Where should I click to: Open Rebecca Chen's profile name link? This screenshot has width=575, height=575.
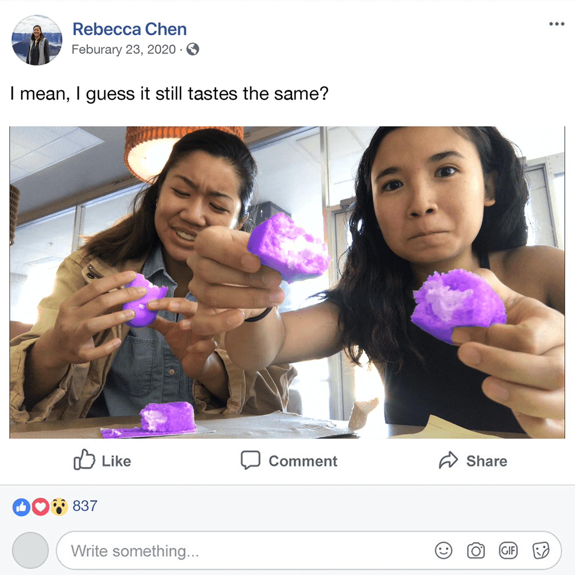(129, 29)
